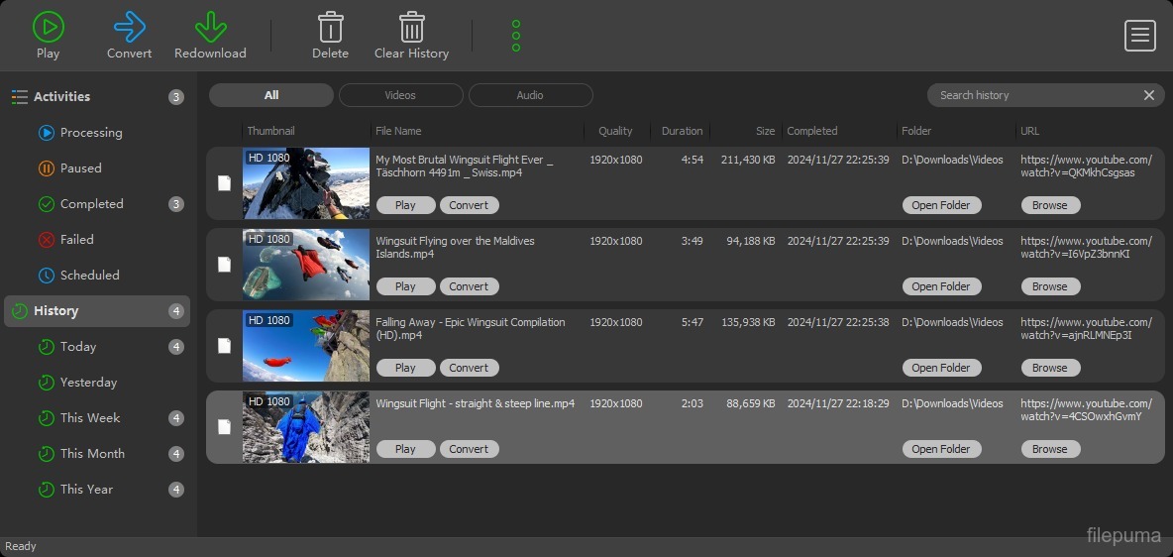Click the Delete trash can icon

(x=330, y=27)
